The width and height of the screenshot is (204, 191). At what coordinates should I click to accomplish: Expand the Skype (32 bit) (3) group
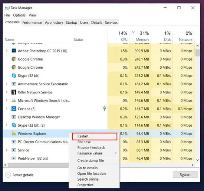click(x=7, y=125)
